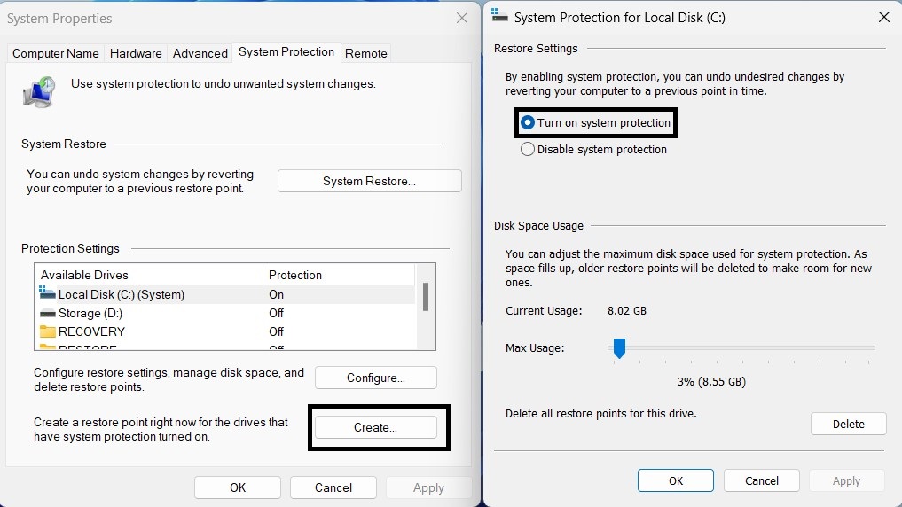Image resolution: width=902 pixels, height=507 pixels.
Task: Click the RECOVERY folder icon
Action: click(47, 331)
